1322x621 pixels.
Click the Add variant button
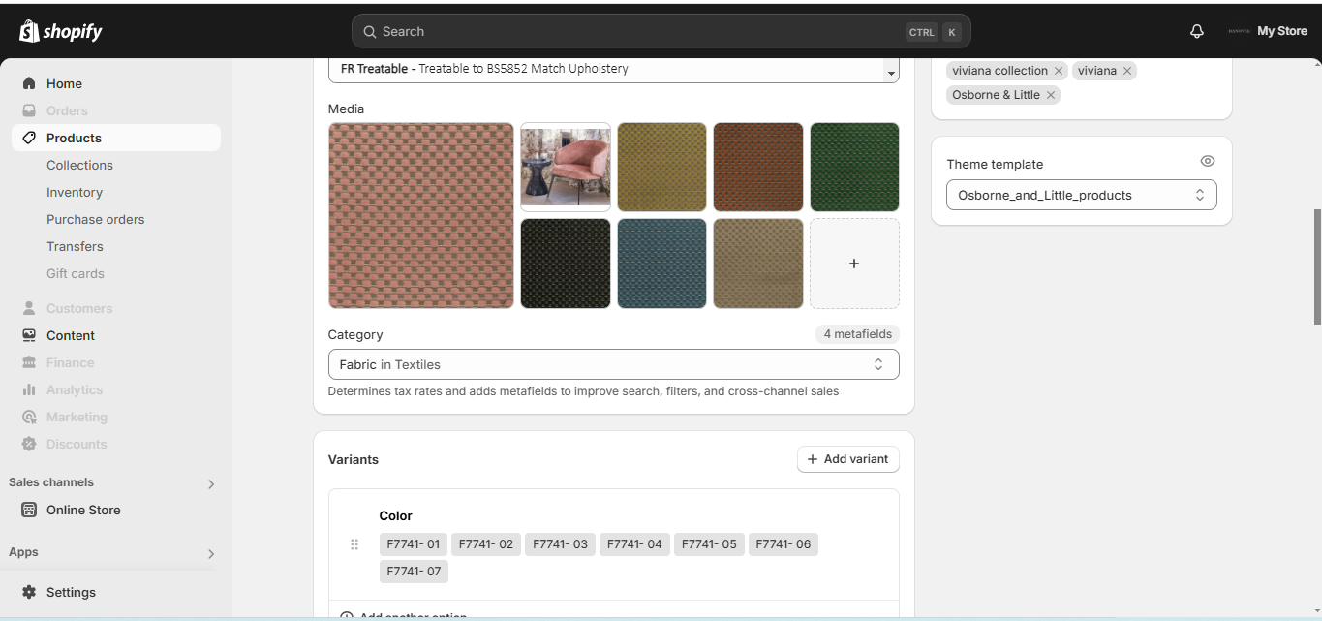[x=847, y=459]
